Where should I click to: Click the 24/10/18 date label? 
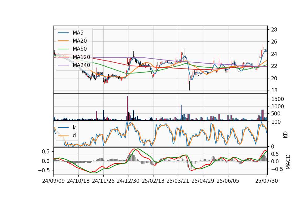point(78,181)
